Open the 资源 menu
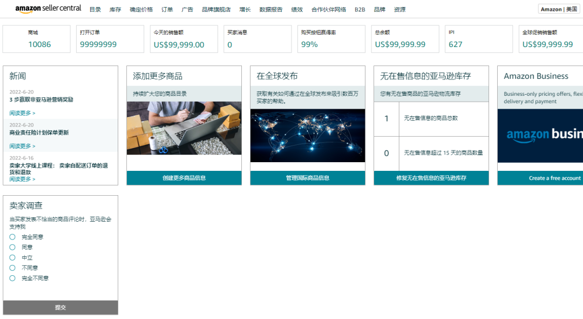 (399, 10)
